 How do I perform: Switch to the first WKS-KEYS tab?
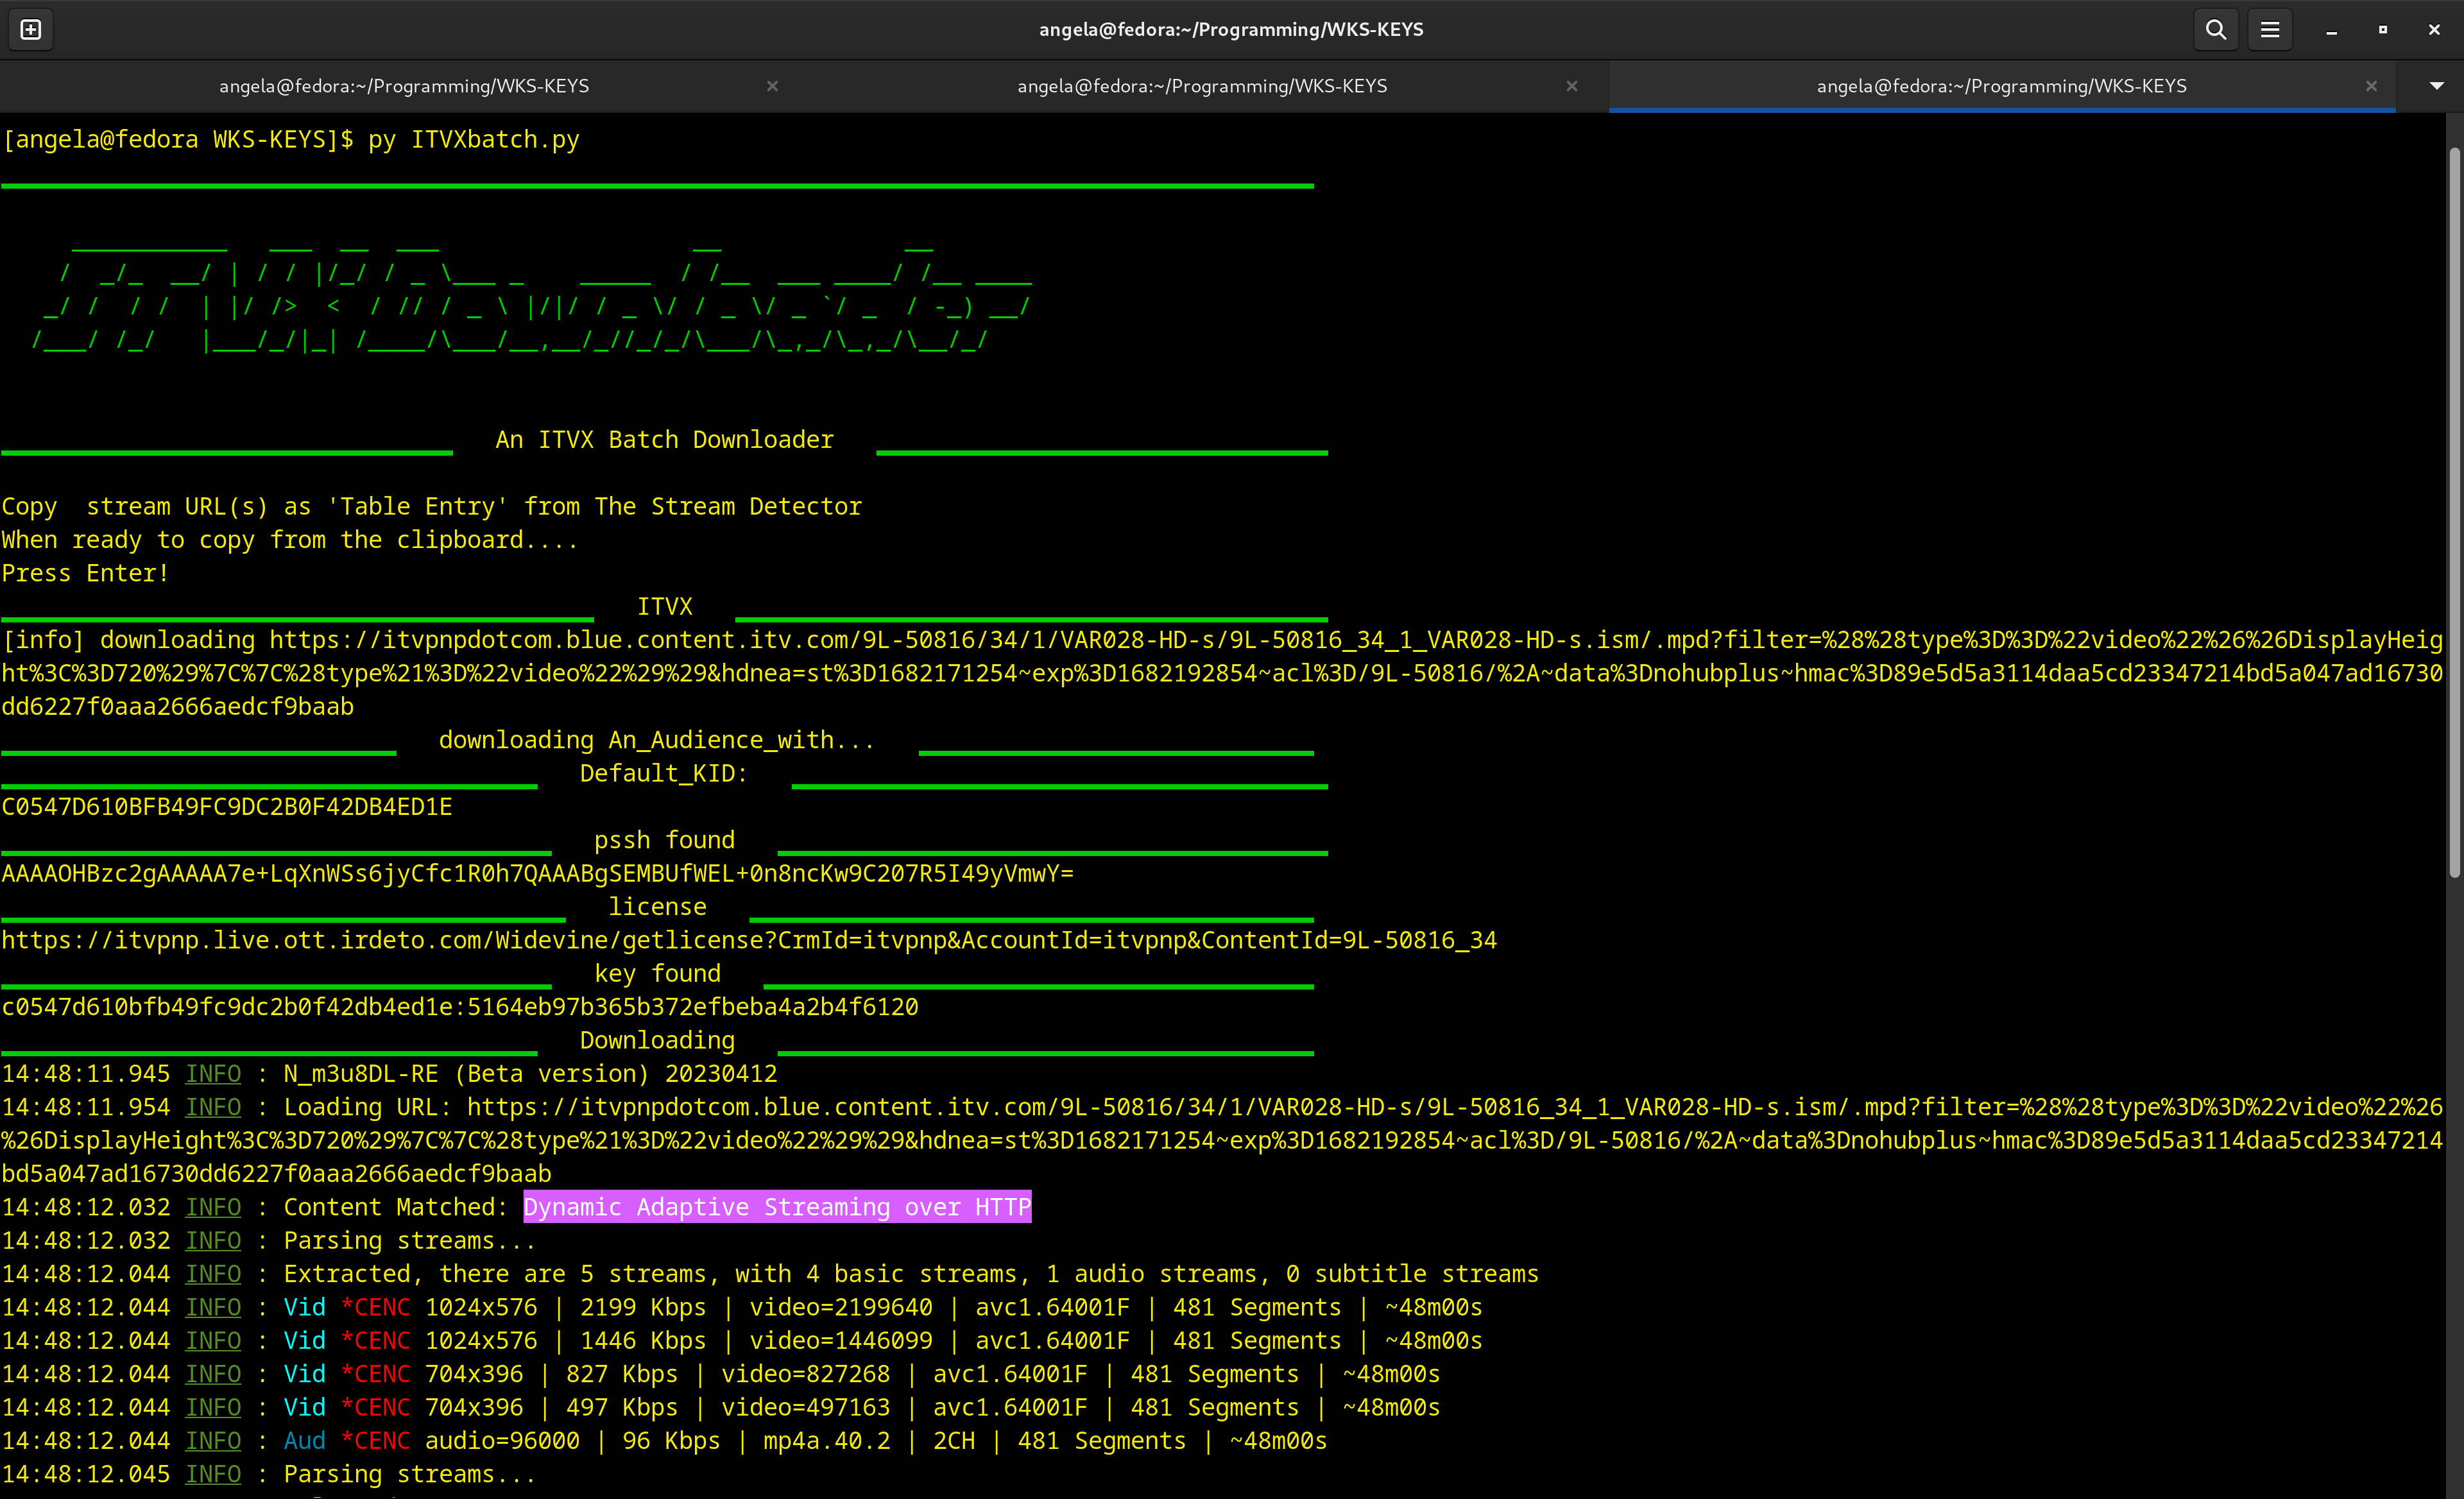[x=404, y=86]
